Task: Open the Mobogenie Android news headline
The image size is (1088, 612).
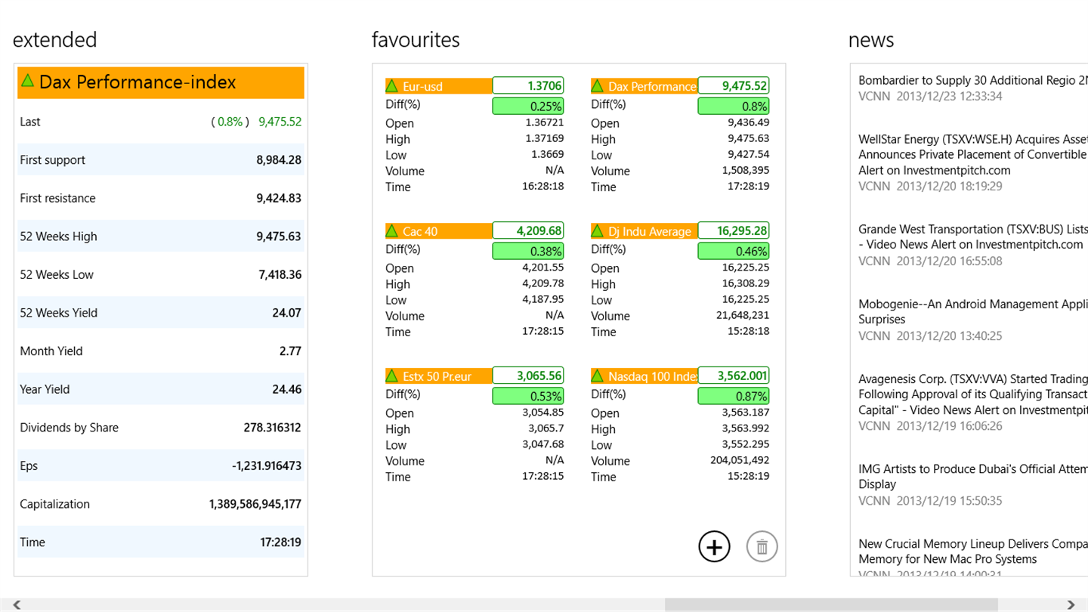Action: coord(972,304)
